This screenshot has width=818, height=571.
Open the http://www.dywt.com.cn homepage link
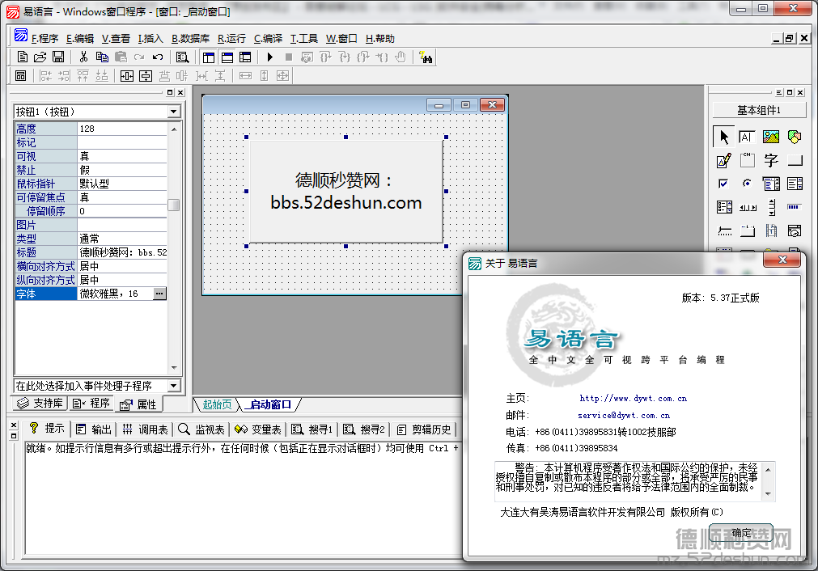(x=634, y=399)
